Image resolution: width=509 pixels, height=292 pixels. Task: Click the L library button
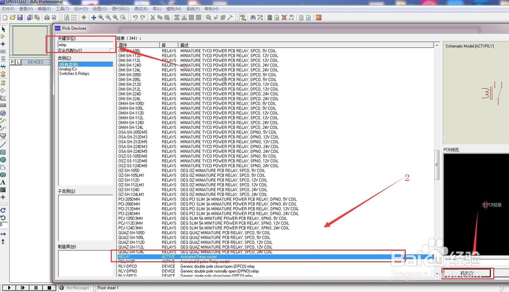18,62
